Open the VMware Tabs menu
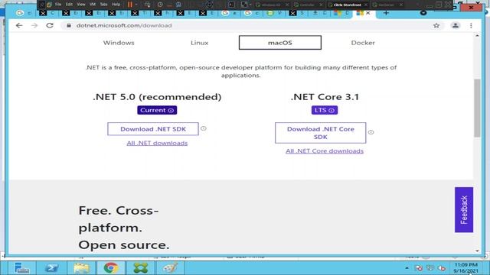The height and width of the screenshot is (275, 490). (104, 5)
